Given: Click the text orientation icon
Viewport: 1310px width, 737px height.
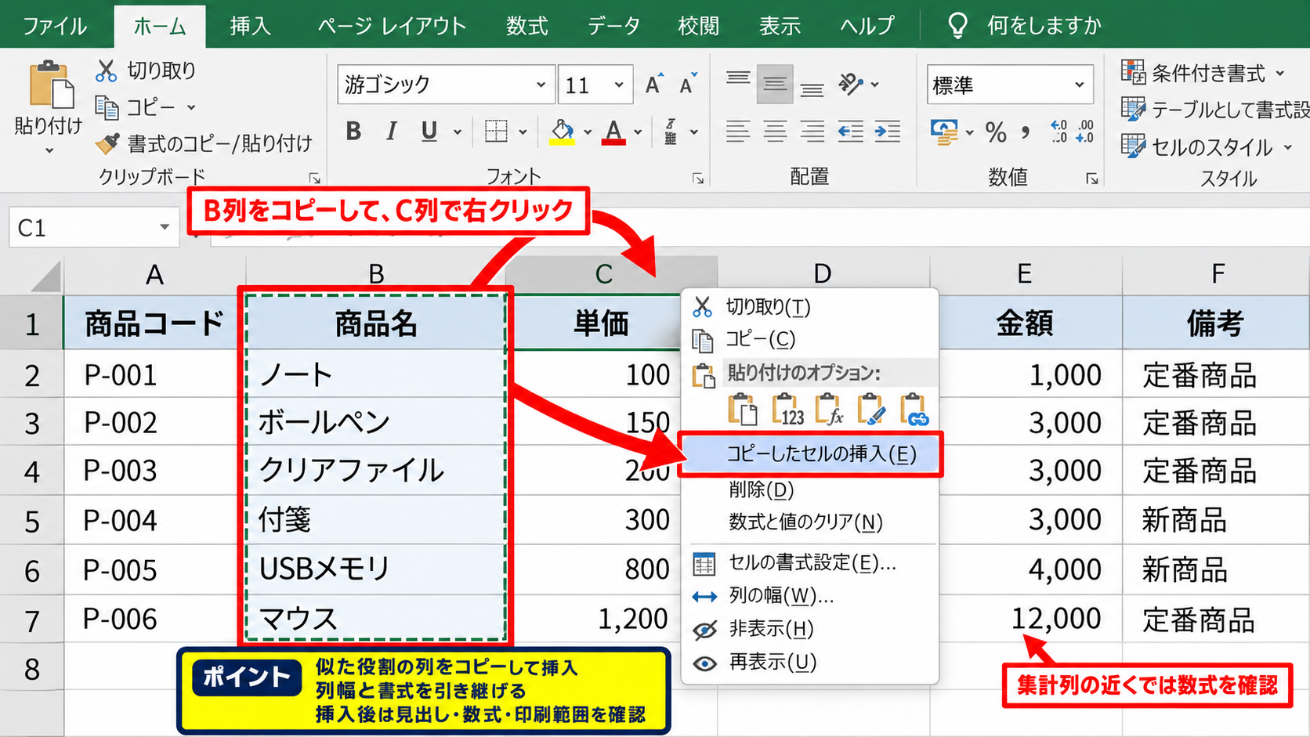Looking at the screenshot, I should pos(850,84).
